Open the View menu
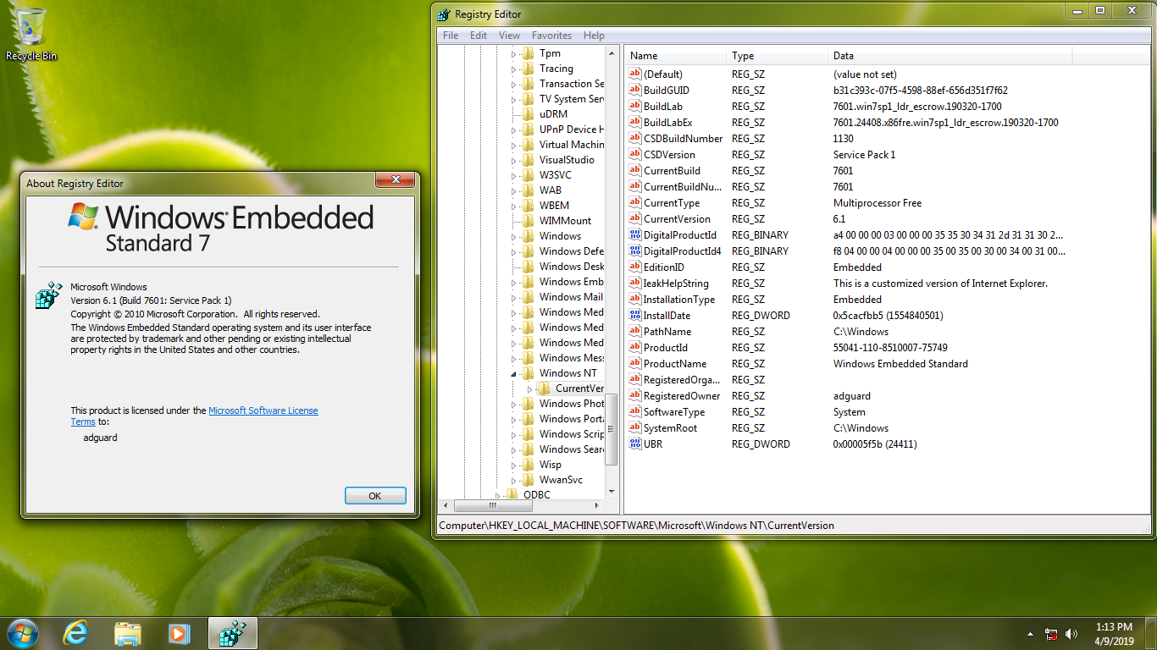This screenshot has width=1157, height=650. (509, 36)
